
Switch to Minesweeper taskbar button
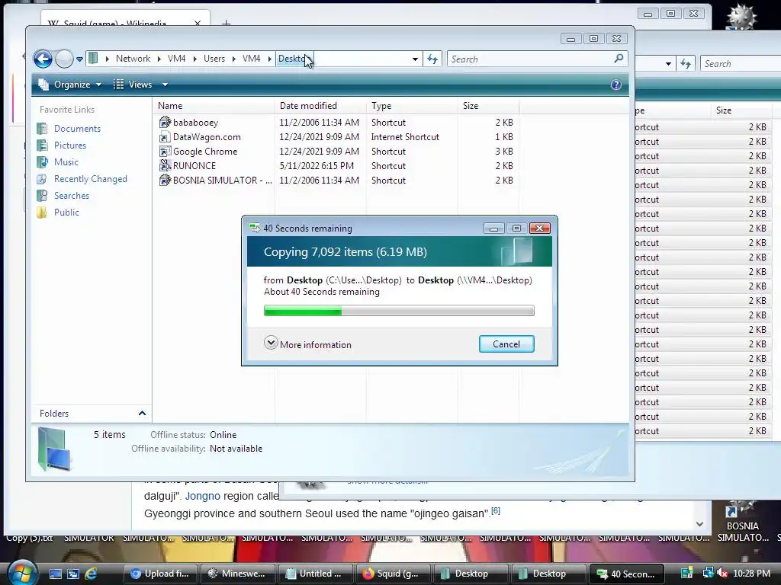pyautogui.click(x=237, y=574)
